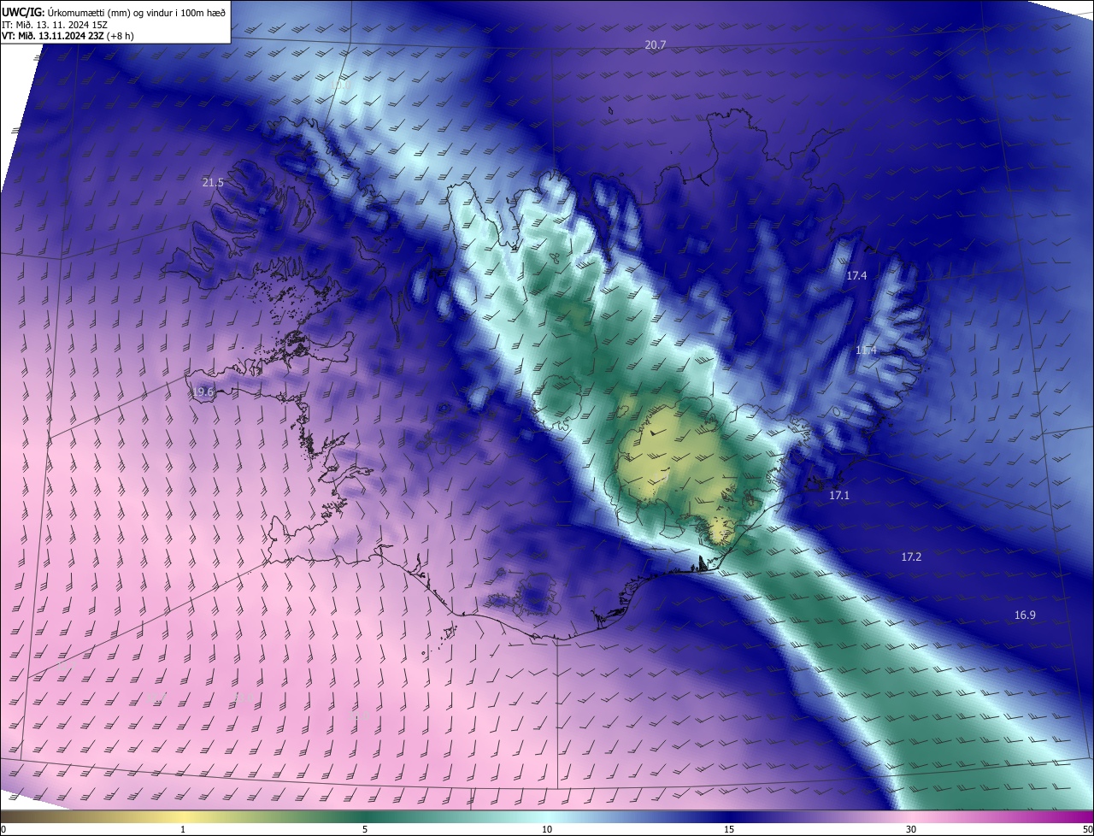Click the 17.4 value label in the northeast
Viewport: 1094px width, 836px height.
point(856,276)
